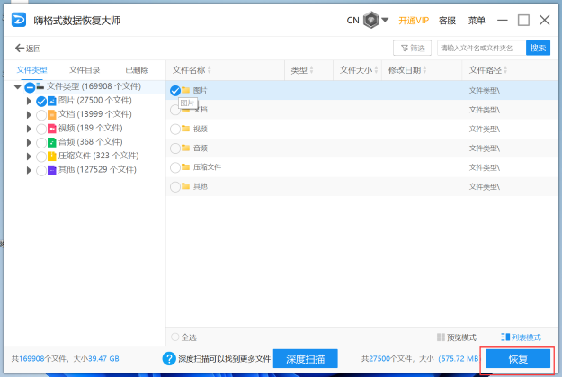Click the app logo icon in title bar

pos(19,20)
